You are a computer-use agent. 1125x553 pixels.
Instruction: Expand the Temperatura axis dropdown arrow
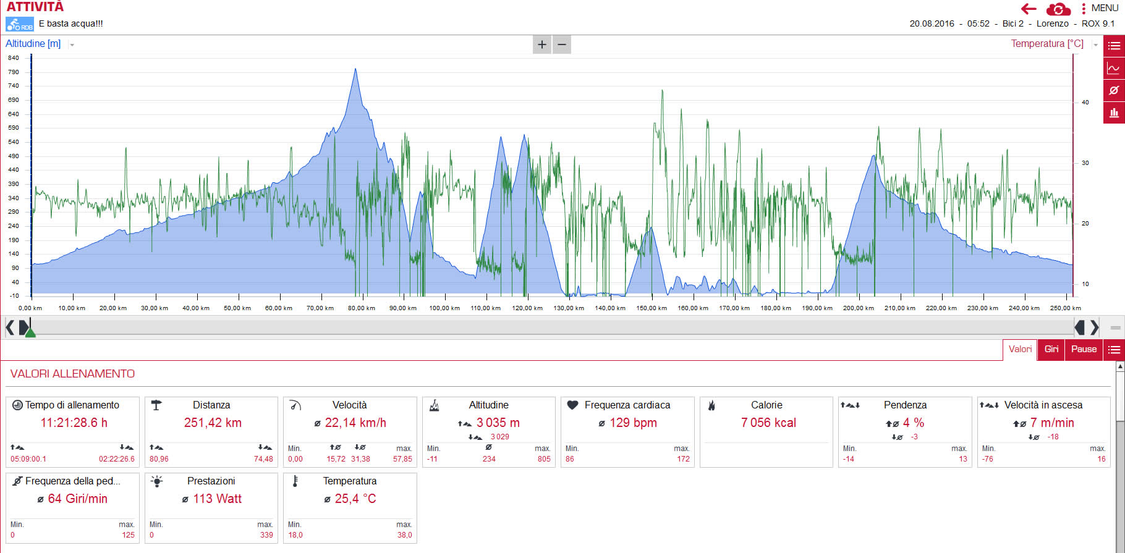[x=1095, y=45]
